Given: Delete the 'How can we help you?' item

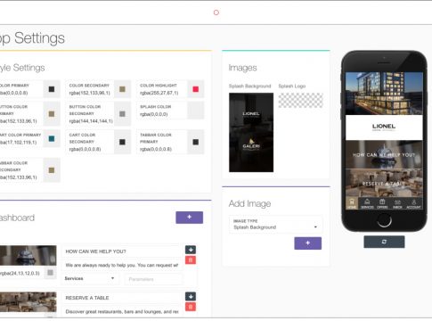Looking at the screenshot, I should [191, 260].
